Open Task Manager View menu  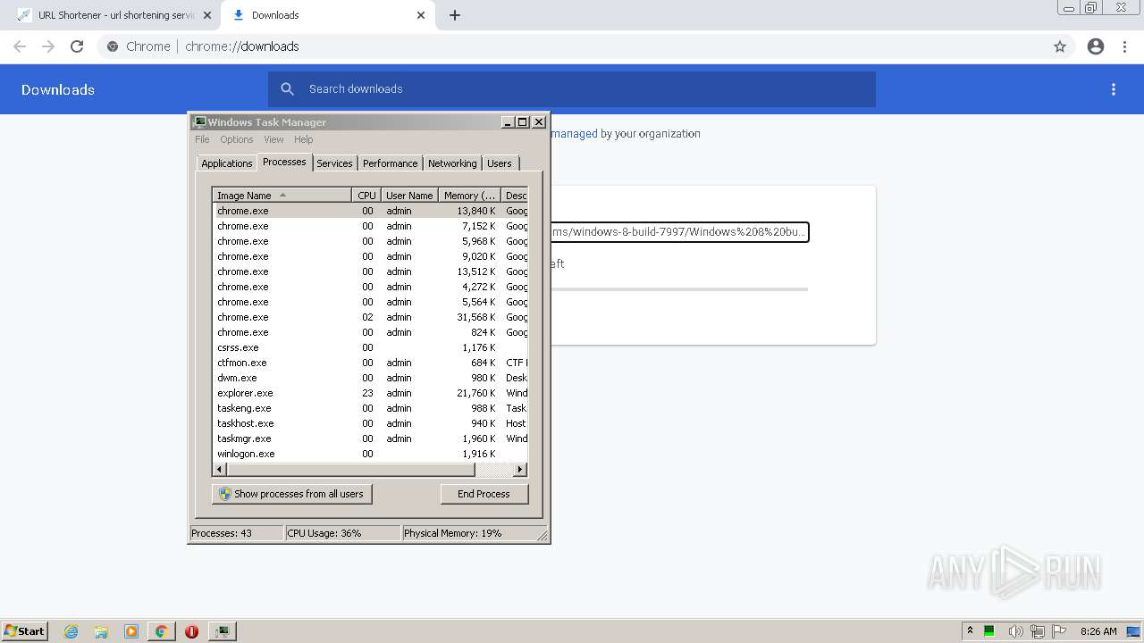tap(273, 139)
